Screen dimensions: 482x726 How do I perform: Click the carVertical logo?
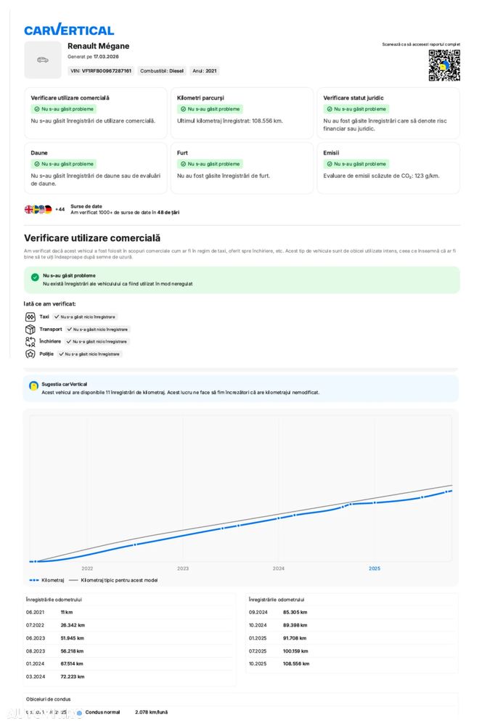point(69,30)
